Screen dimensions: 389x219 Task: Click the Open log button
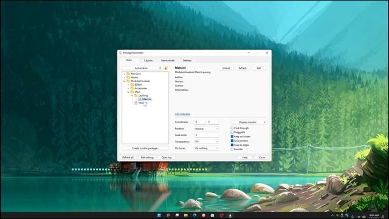coord(167,158)
